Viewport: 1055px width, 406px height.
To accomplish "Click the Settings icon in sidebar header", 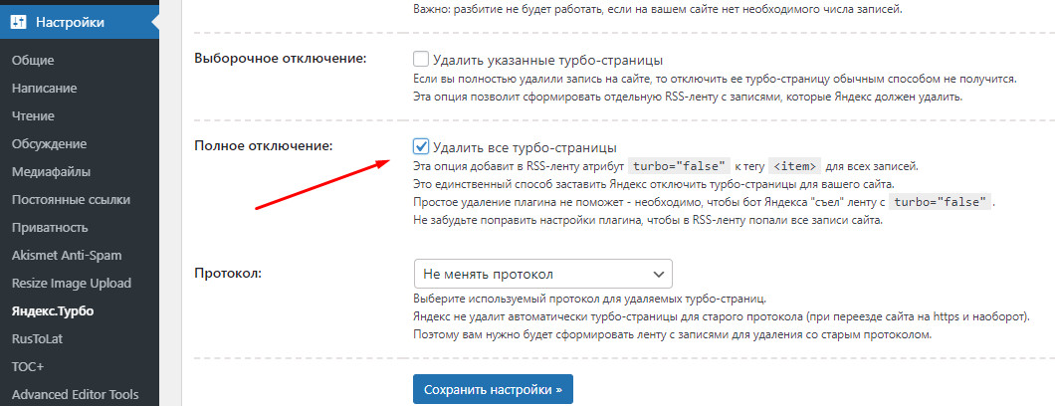I will click(x=20, y=21).
